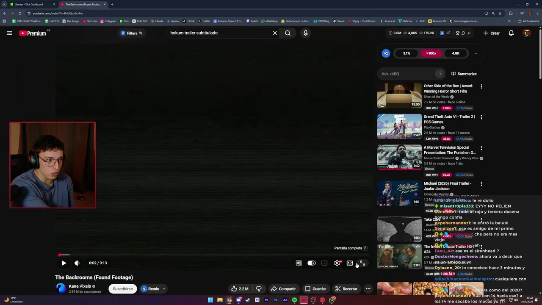Image resolution: width=542 pixels, height=305 pixels.
Task: Open the vidIQ Filters button
Action: tap(132, 33)
